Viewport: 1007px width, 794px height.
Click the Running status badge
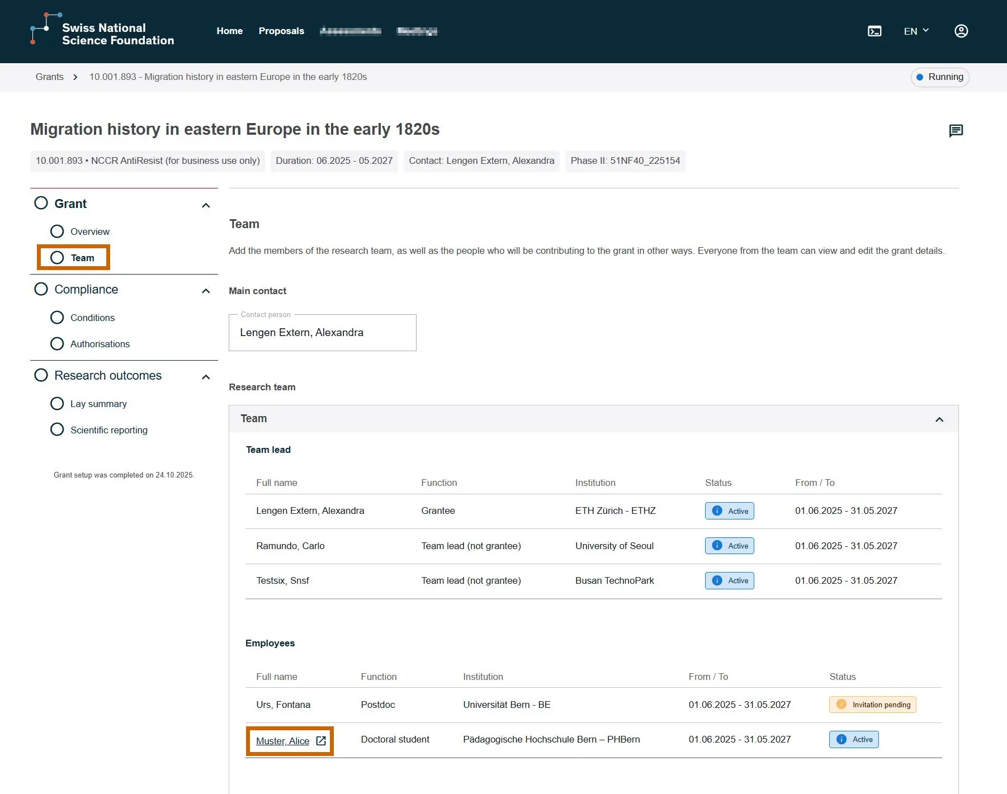click(940, 77)
